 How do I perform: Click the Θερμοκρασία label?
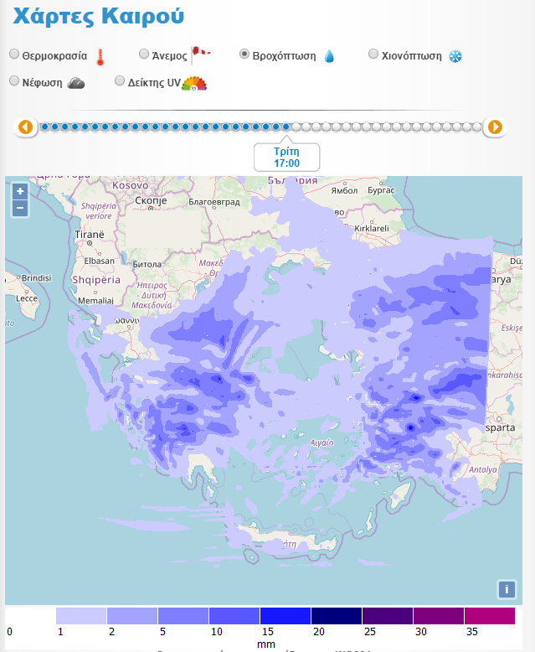coord(54,56)
